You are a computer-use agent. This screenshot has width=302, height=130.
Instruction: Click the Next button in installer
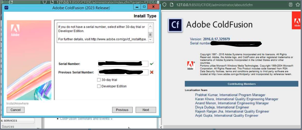pos(146,110)
